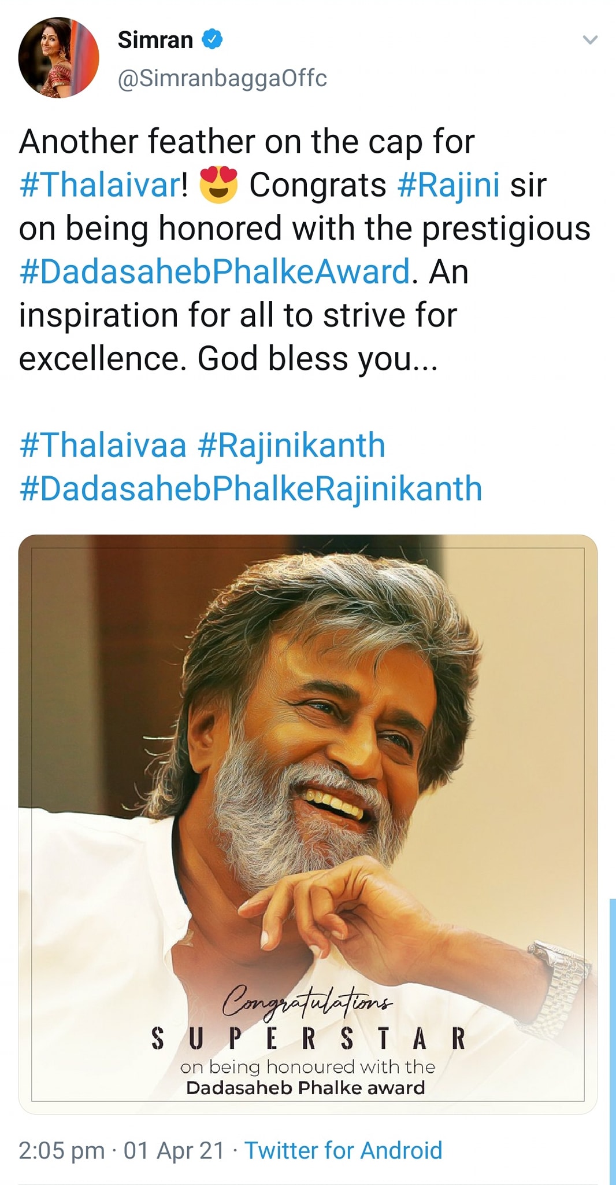
Task: Click the Twitter for Android source link
Action: pyautogui.click(x=343, y=1150)
